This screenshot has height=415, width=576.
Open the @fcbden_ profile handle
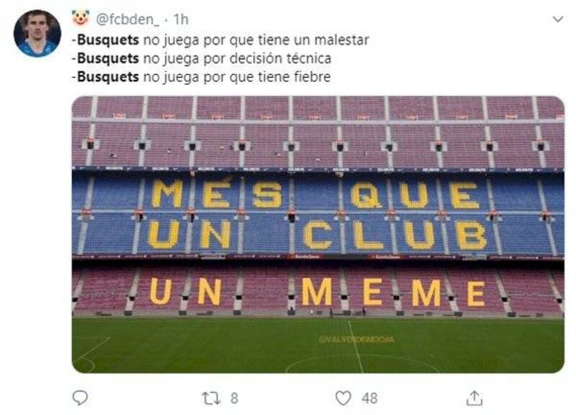(127, 19)
